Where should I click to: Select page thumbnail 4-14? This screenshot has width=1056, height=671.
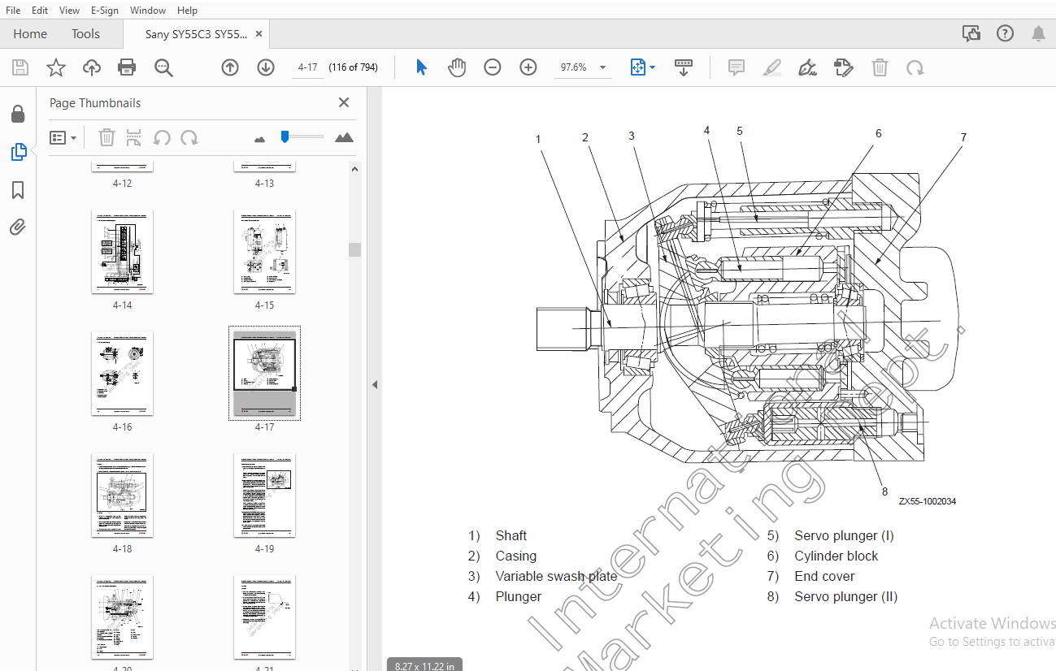122,251
